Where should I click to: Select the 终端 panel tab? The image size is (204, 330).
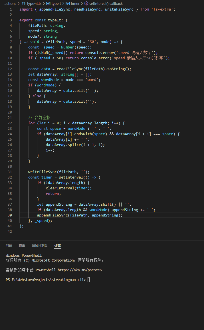(58, 246)
